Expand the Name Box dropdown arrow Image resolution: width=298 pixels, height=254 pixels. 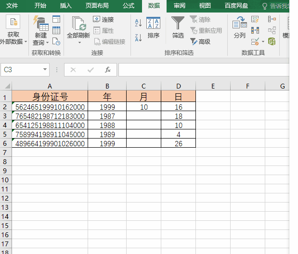(45, 69)
